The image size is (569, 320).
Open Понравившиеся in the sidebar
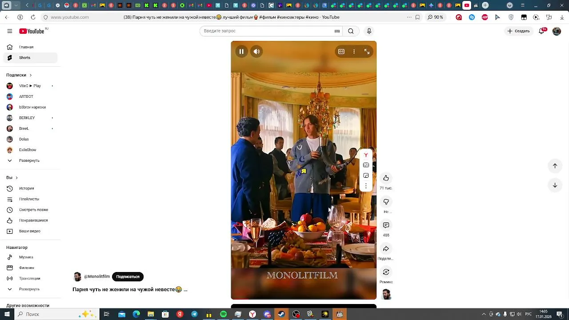coord(30,220)
